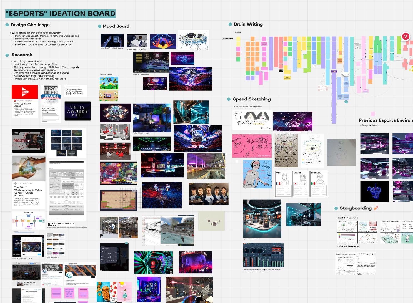Click the teal bullet beside Storyboarding
The height and width of the screenshot is (303, 413).
coord(336,208)
